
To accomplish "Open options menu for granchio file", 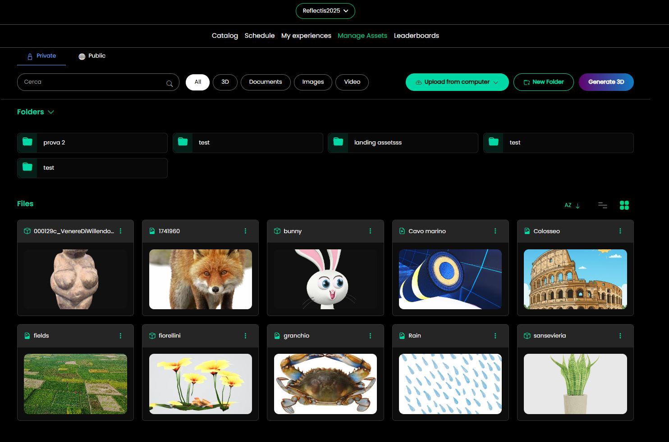I will point(370,336).
